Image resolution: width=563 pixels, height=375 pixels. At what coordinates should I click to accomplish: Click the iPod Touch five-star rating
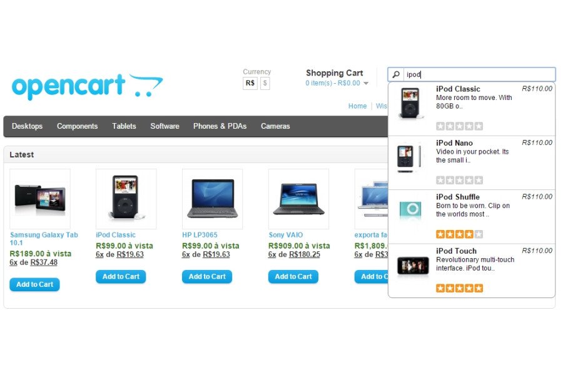click(x=459, y=288)
